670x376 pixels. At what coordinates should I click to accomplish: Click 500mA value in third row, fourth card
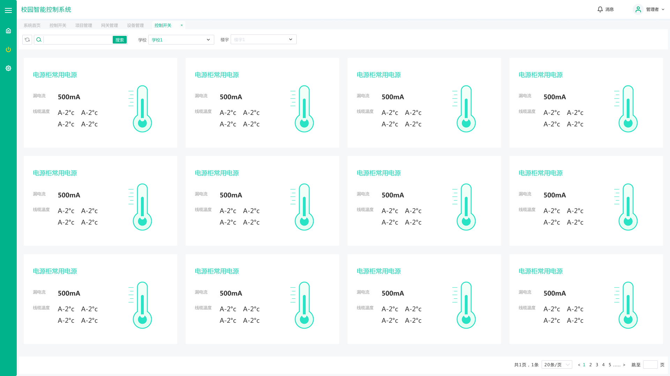pyautogui.click(x=555, y=293)
